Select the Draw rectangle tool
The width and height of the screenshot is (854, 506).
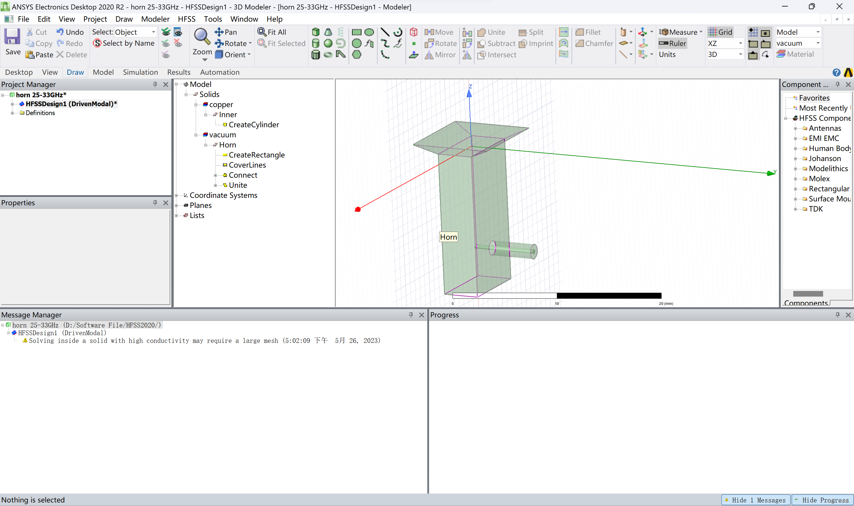pos(356,32)
